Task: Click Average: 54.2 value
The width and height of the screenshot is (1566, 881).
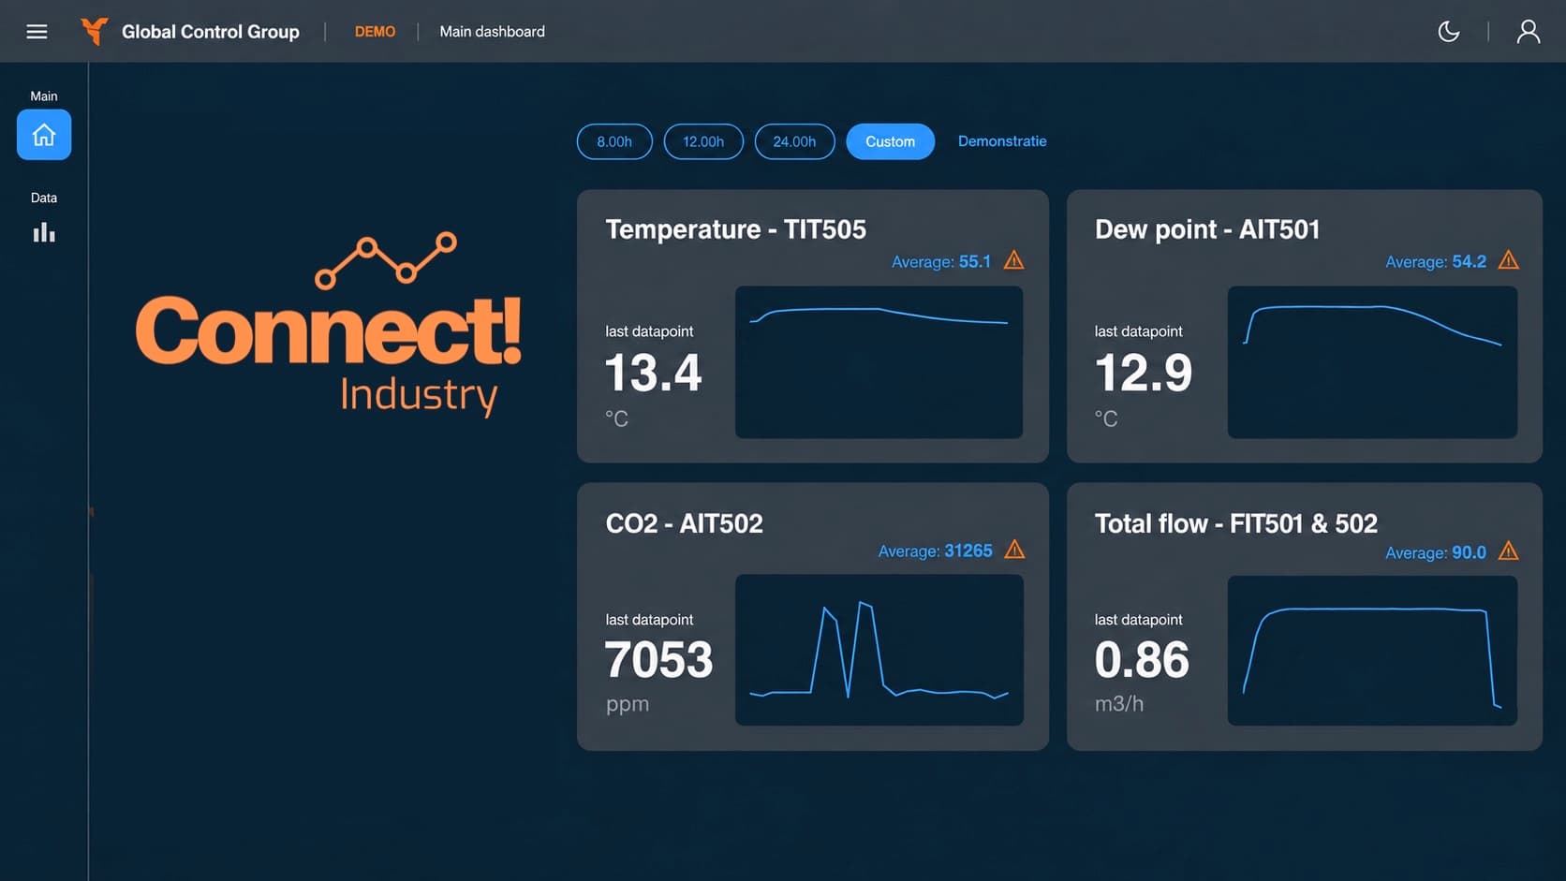Action: coord(1435,261)
